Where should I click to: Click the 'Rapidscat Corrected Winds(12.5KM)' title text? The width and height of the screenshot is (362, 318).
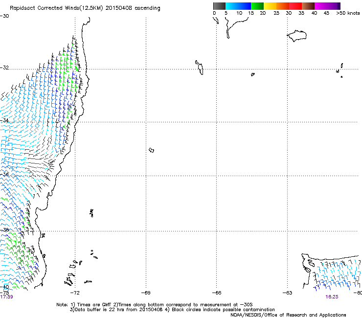56,8
